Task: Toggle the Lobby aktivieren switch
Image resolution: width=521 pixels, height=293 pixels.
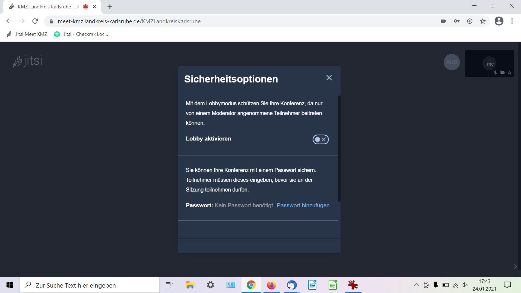Action: tap(320, 139)
